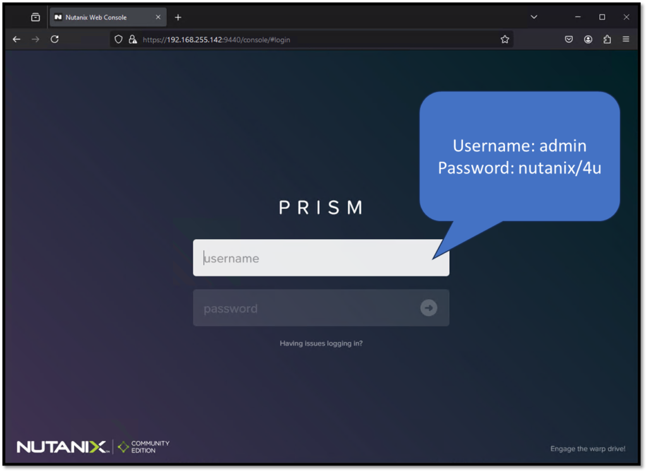Minimize the browser window

tap(577, 17)
